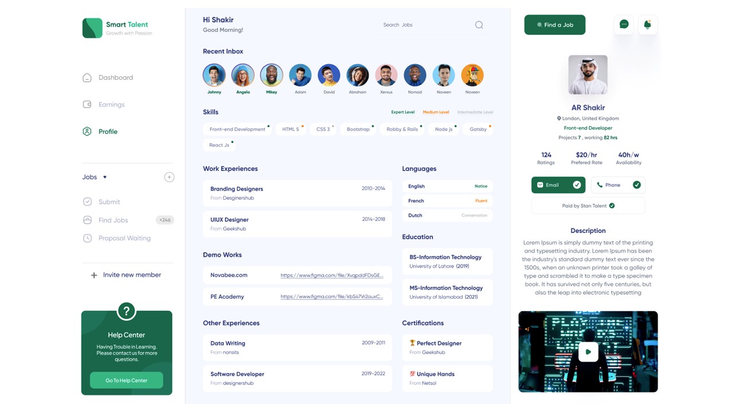Click the Proposal Waiting clock icon
The image size is (733, 412).
pos(87,238)
